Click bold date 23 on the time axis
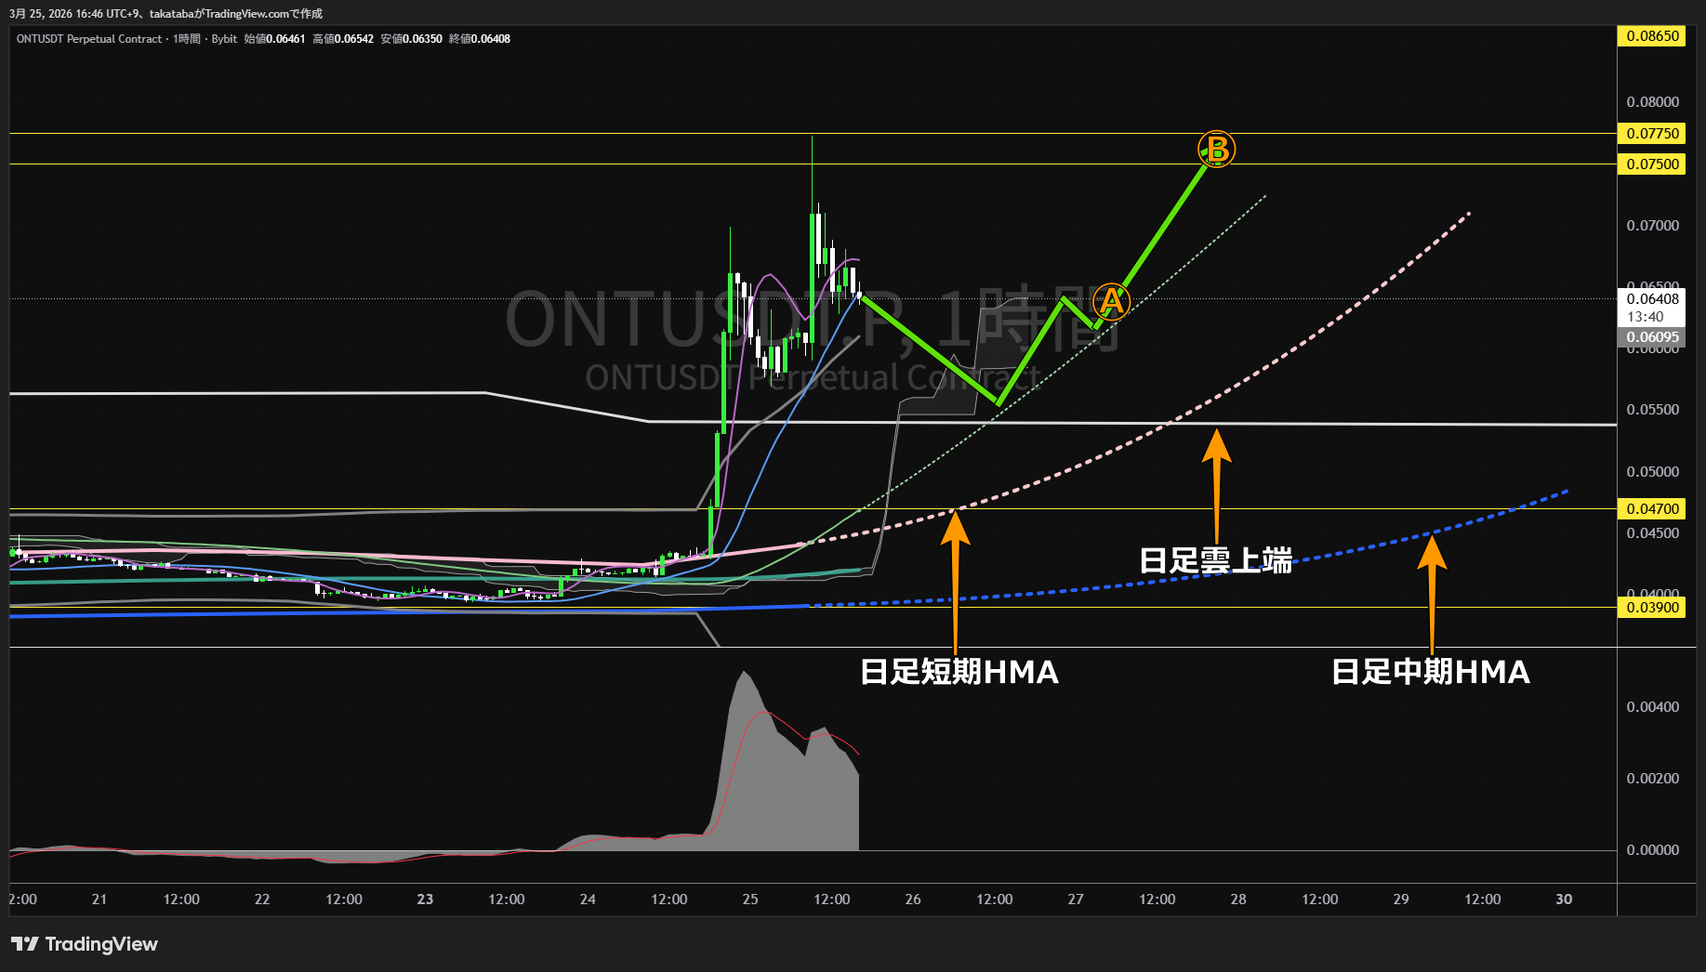 click(425, 900)
